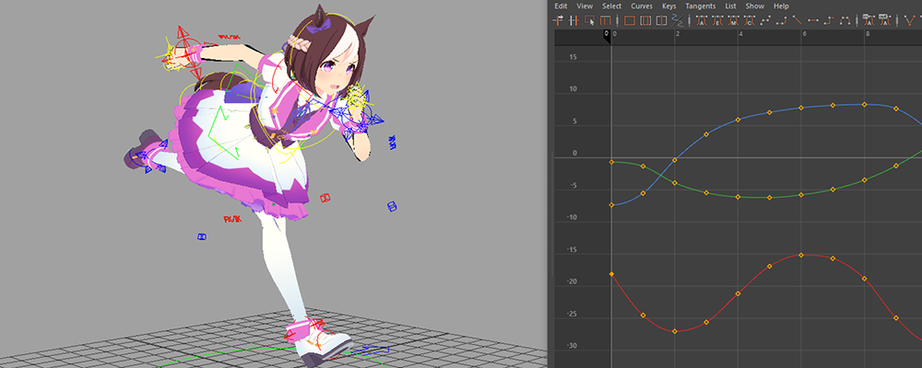
Task: Select the red curve's peak keyframe at frame 6
Action: click(x=801, y=255)
